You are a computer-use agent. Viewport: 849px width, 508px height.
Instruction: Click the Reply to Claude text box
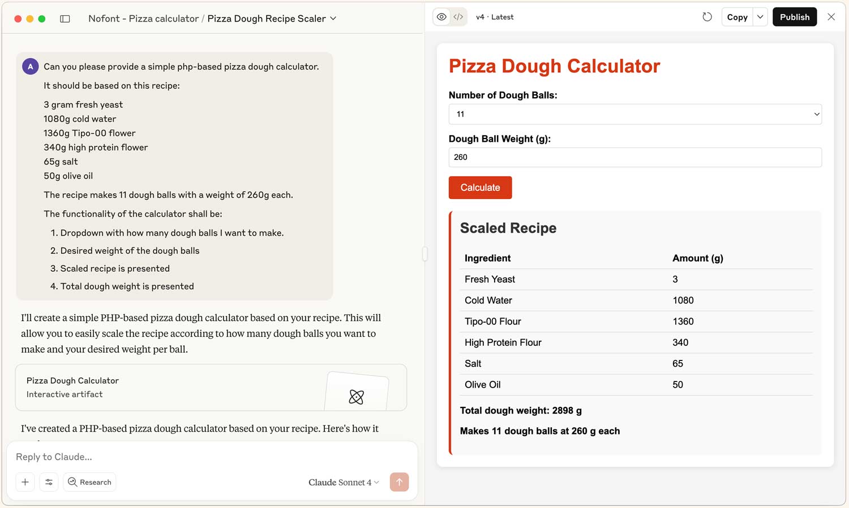point(212,457)
